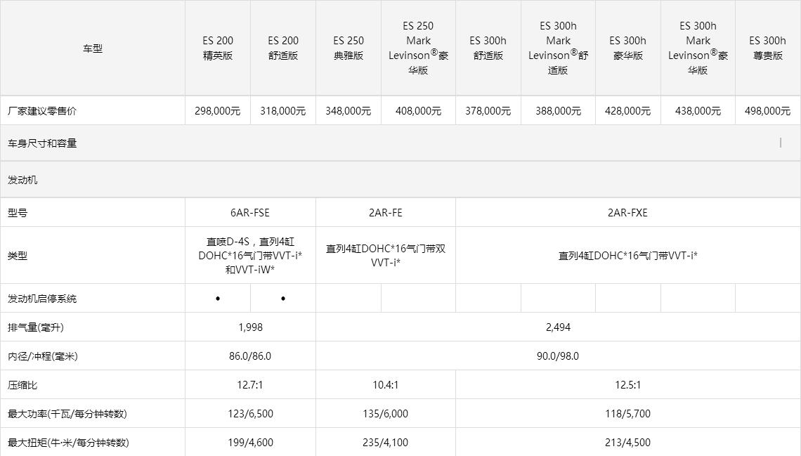The width and height of the screenshot is (801, 456).
Task: Click the 车型 header cell
Action: point(93,48)
